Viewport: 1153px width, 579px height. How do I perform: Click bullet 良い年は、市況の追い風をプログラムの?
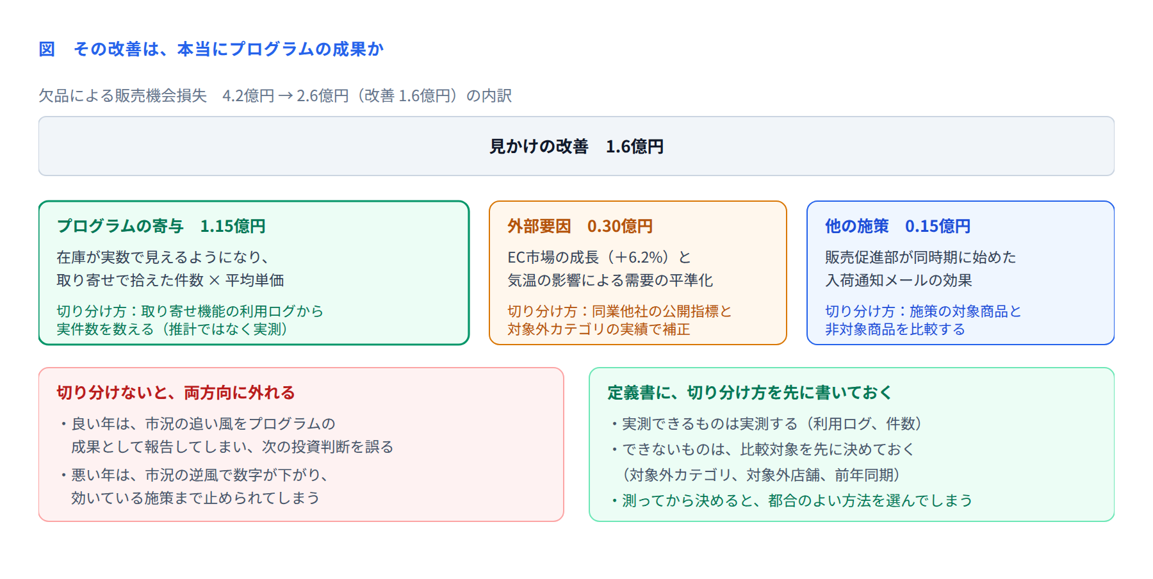(197, 423)
